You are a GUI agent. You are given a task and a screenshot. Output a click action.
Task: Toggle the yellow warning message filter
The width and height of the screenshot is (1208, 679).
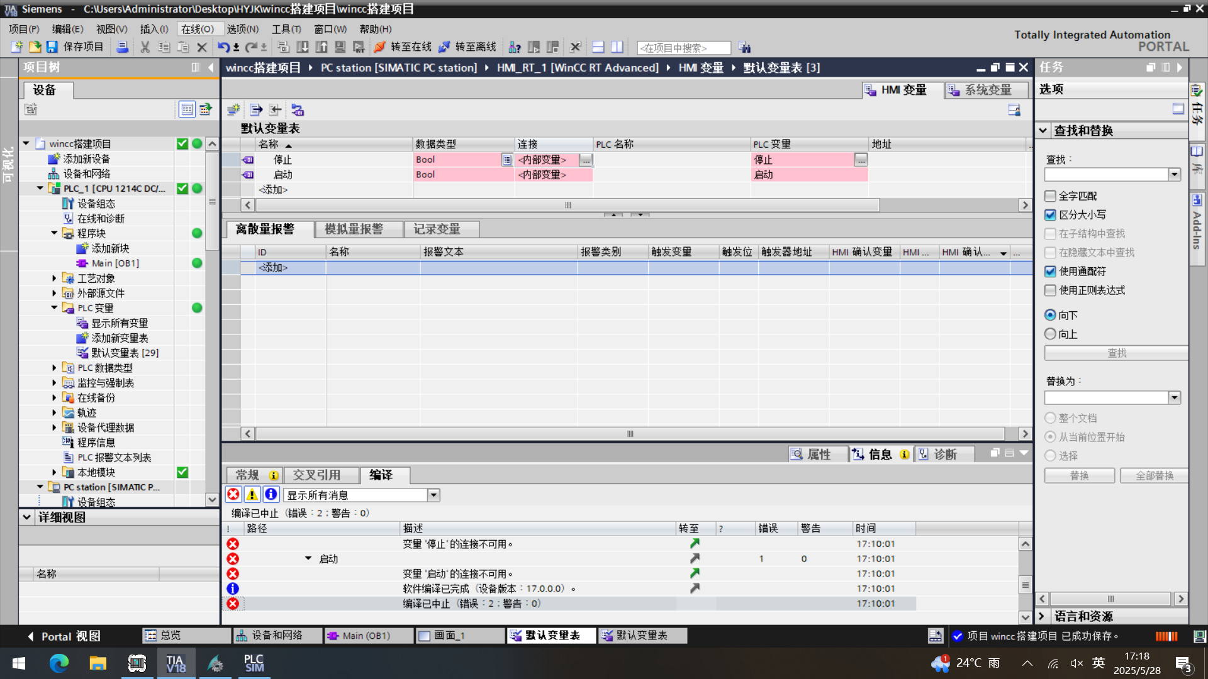click(252, 495)
